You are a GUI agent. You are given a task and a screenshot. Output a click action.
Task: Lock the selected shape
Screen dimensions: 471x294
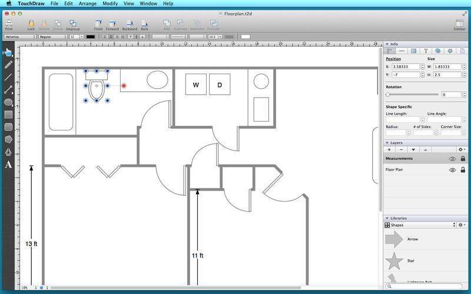pyautogui.click(x=31, y=25)
